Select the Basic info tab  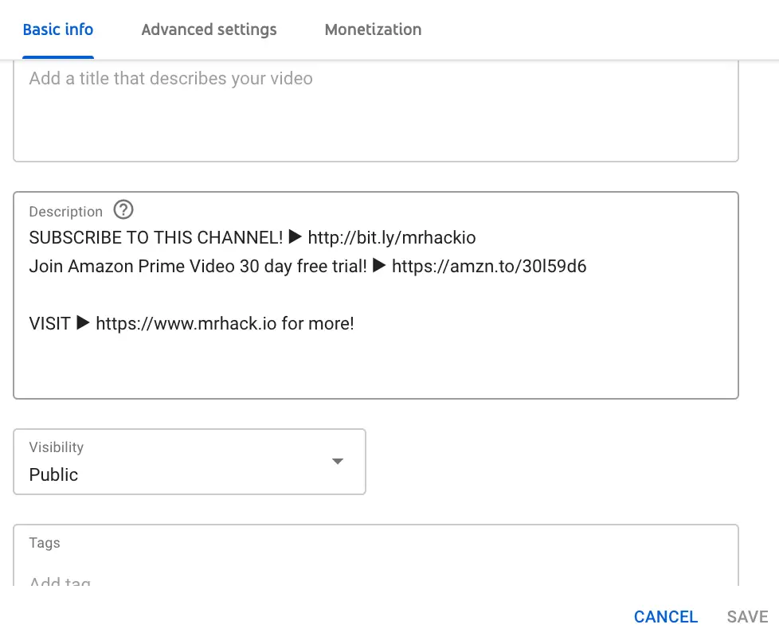[x=58, y=29]
